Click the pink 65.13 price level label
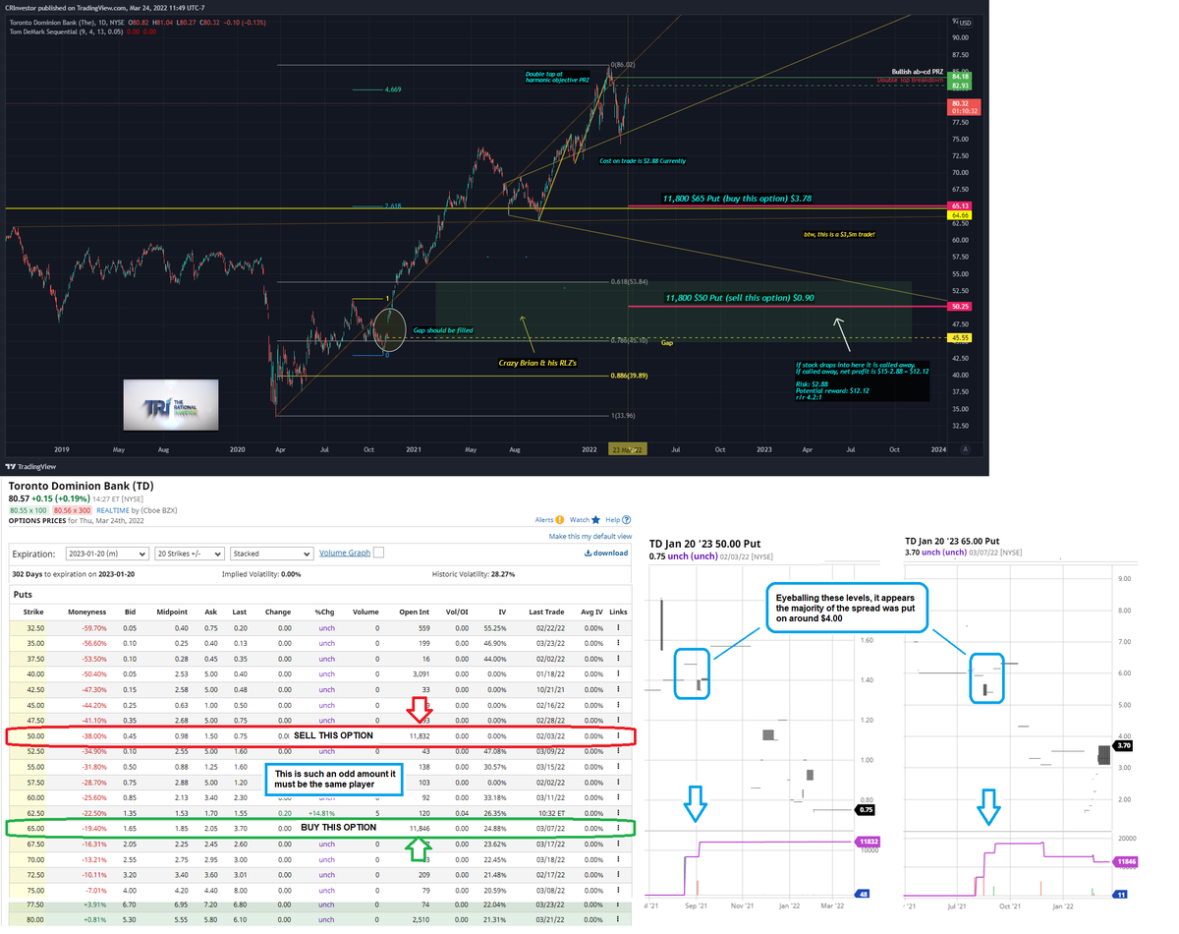Viewport: 1179px width, 934px height. (x=961, y=205)
